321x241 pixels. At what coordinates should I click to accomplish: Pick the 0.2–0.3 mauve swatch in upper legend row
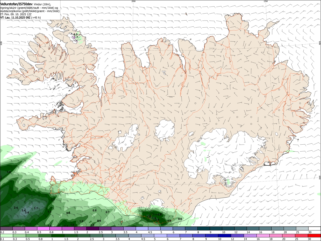[6, 228]
